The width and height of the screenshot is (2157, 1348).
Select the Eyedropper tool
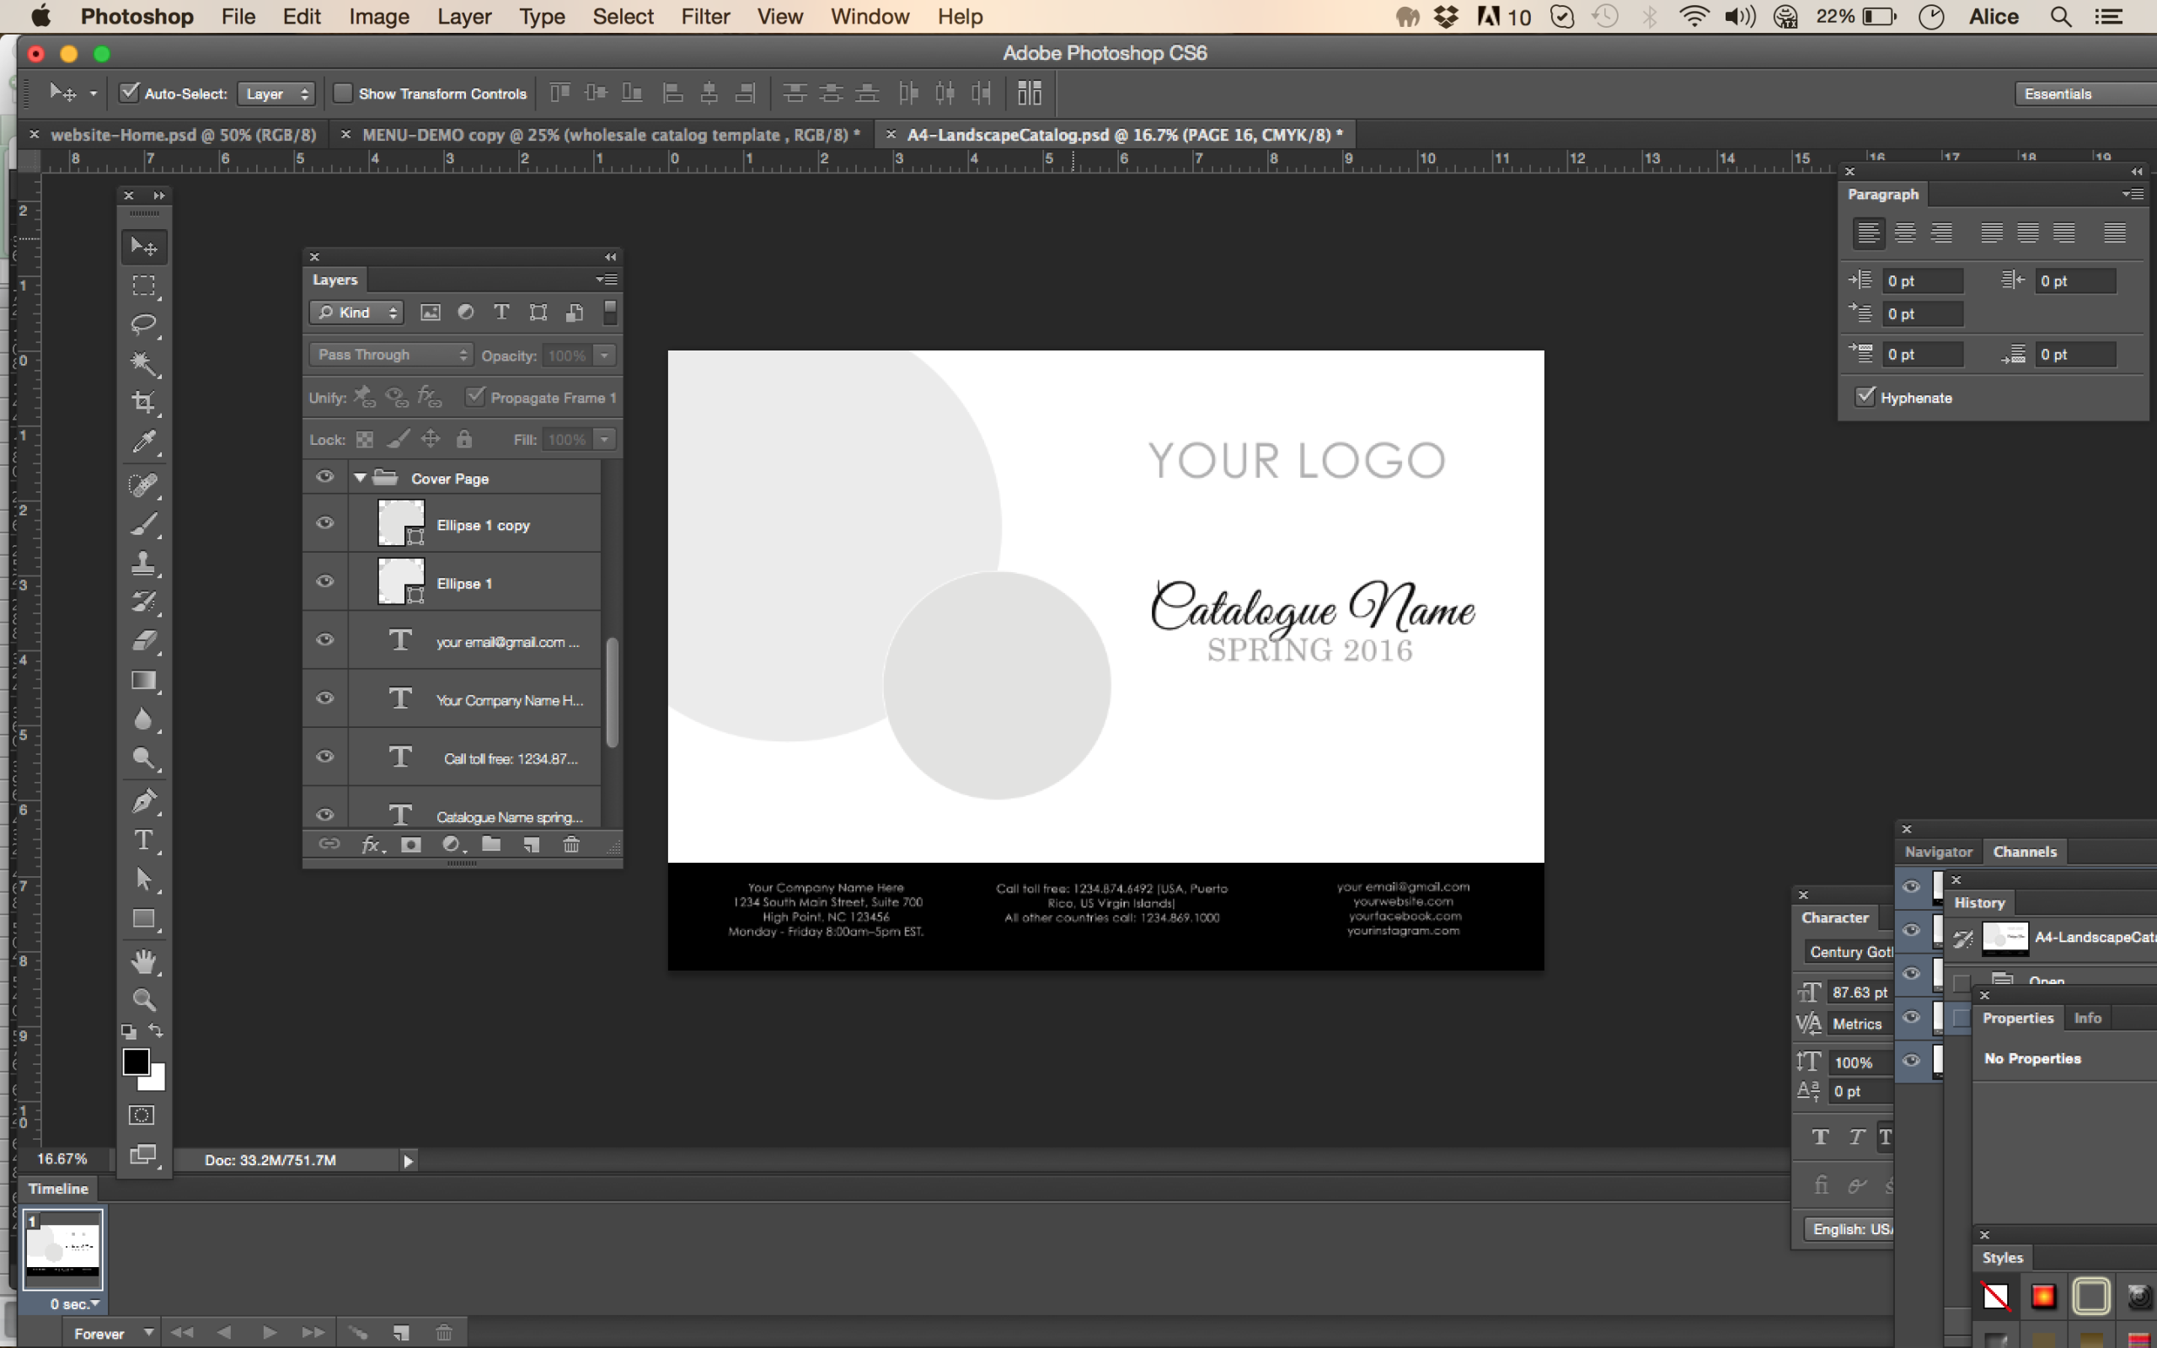coord(143,441)
